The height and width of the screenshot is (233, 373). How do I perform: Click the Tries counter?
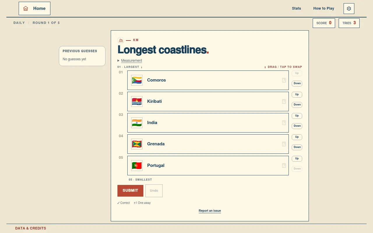349,23
